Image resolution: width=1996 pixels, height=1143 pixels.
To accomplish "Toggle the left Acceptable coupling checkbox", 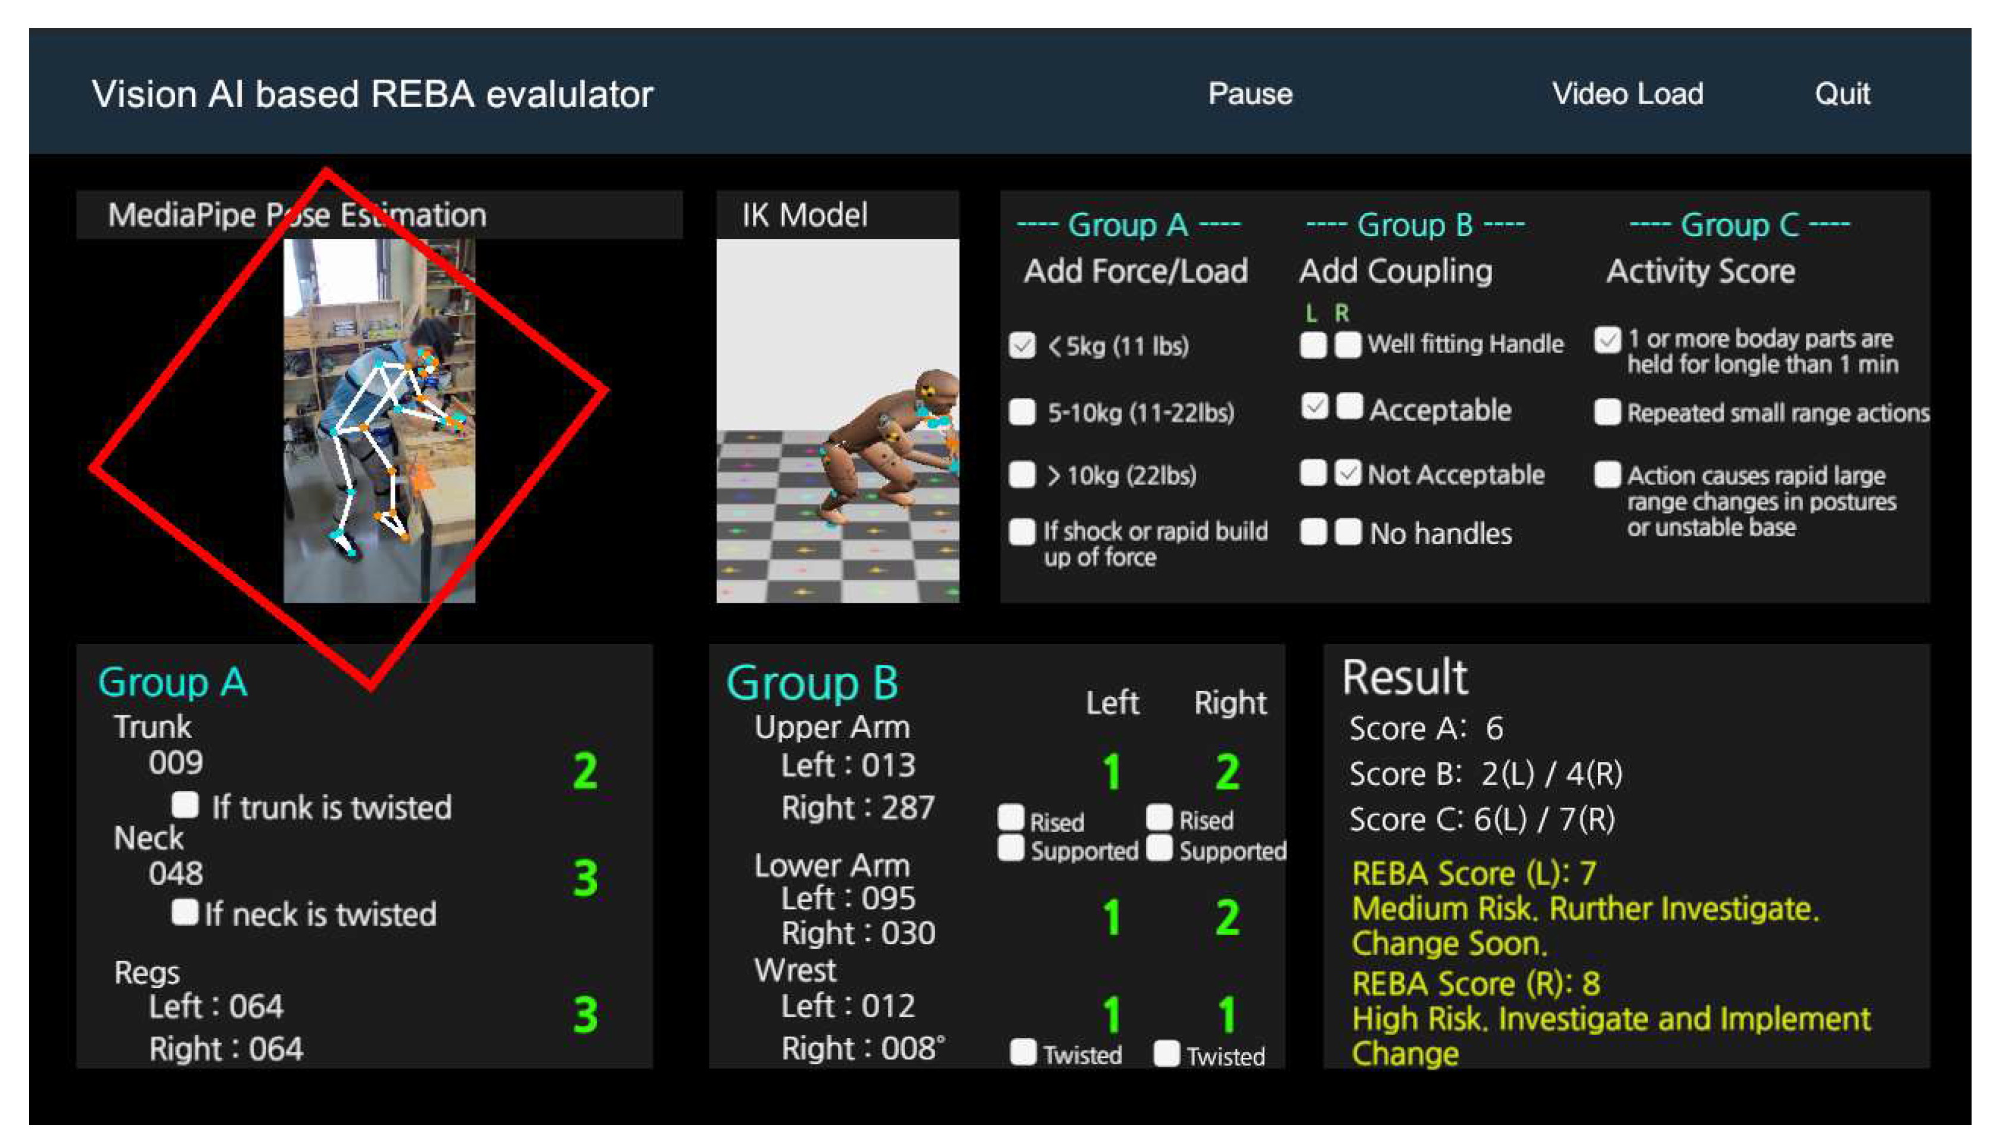I will click(x=1315, y=407).
